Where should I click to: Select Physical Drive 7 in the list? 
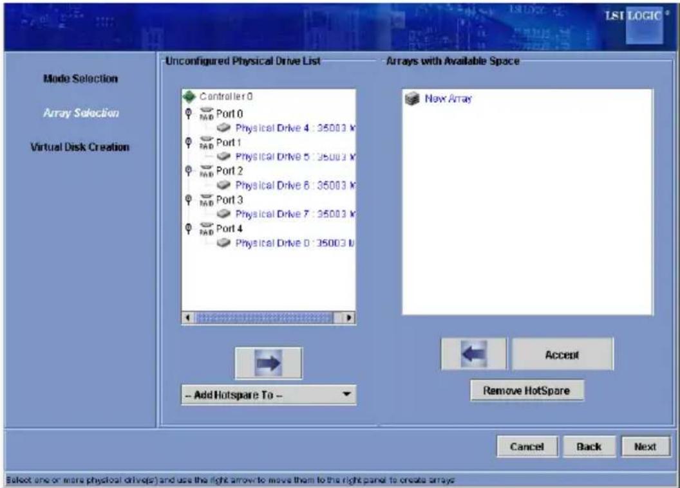tap(295, 214)
